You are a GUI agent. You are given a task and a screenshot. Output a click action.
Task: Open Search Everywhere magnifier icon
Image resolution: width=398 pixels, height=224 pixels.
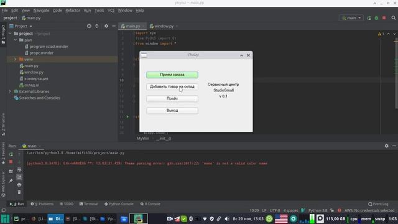[x=394, y=18]
